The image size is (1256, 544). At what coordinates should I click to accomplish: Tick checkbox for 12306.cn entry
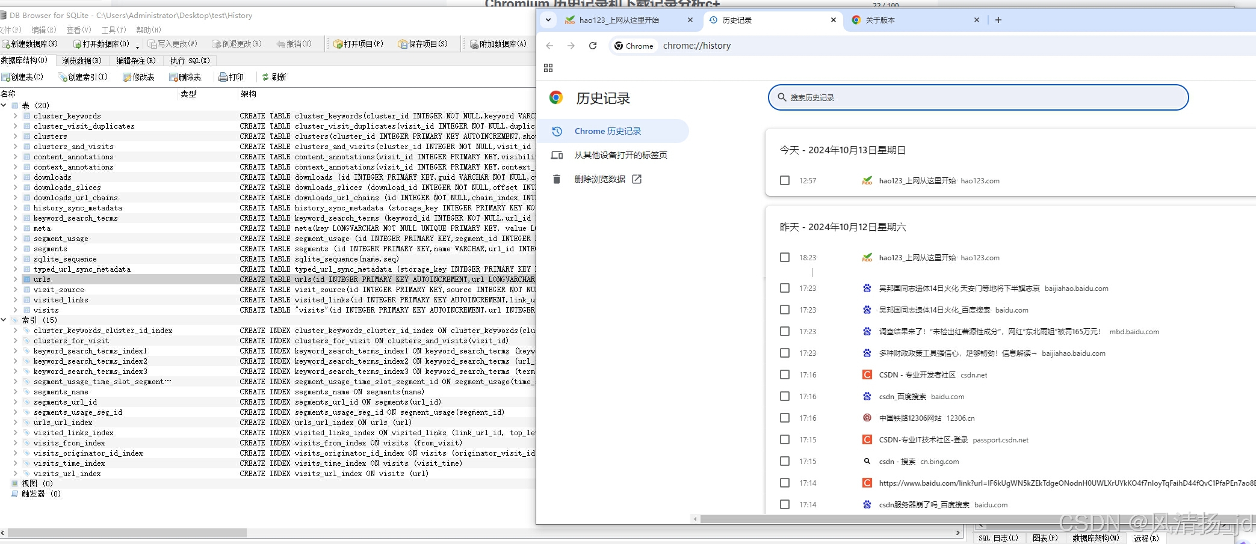click(x=785, y=418)
